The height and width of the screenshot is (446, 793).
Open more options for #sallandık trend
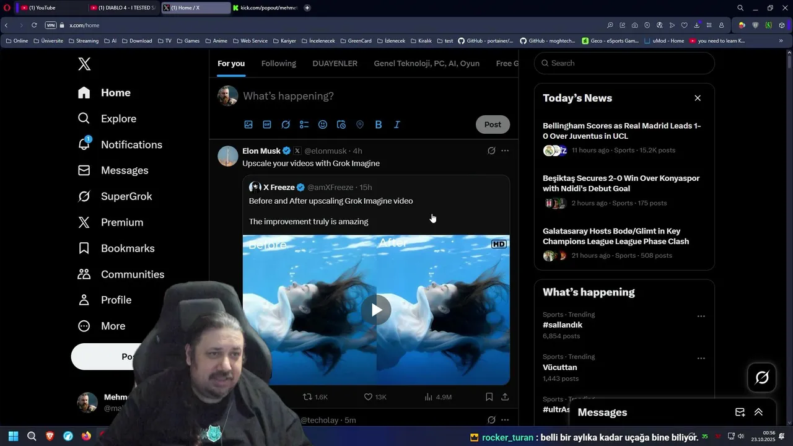tap(701, 316)
